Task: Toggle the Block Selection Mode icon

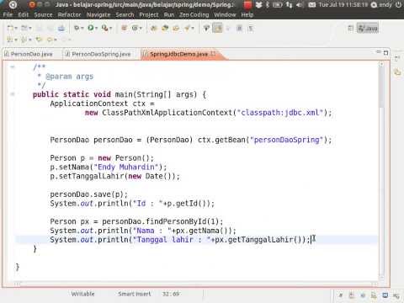Action: [239, 28]
